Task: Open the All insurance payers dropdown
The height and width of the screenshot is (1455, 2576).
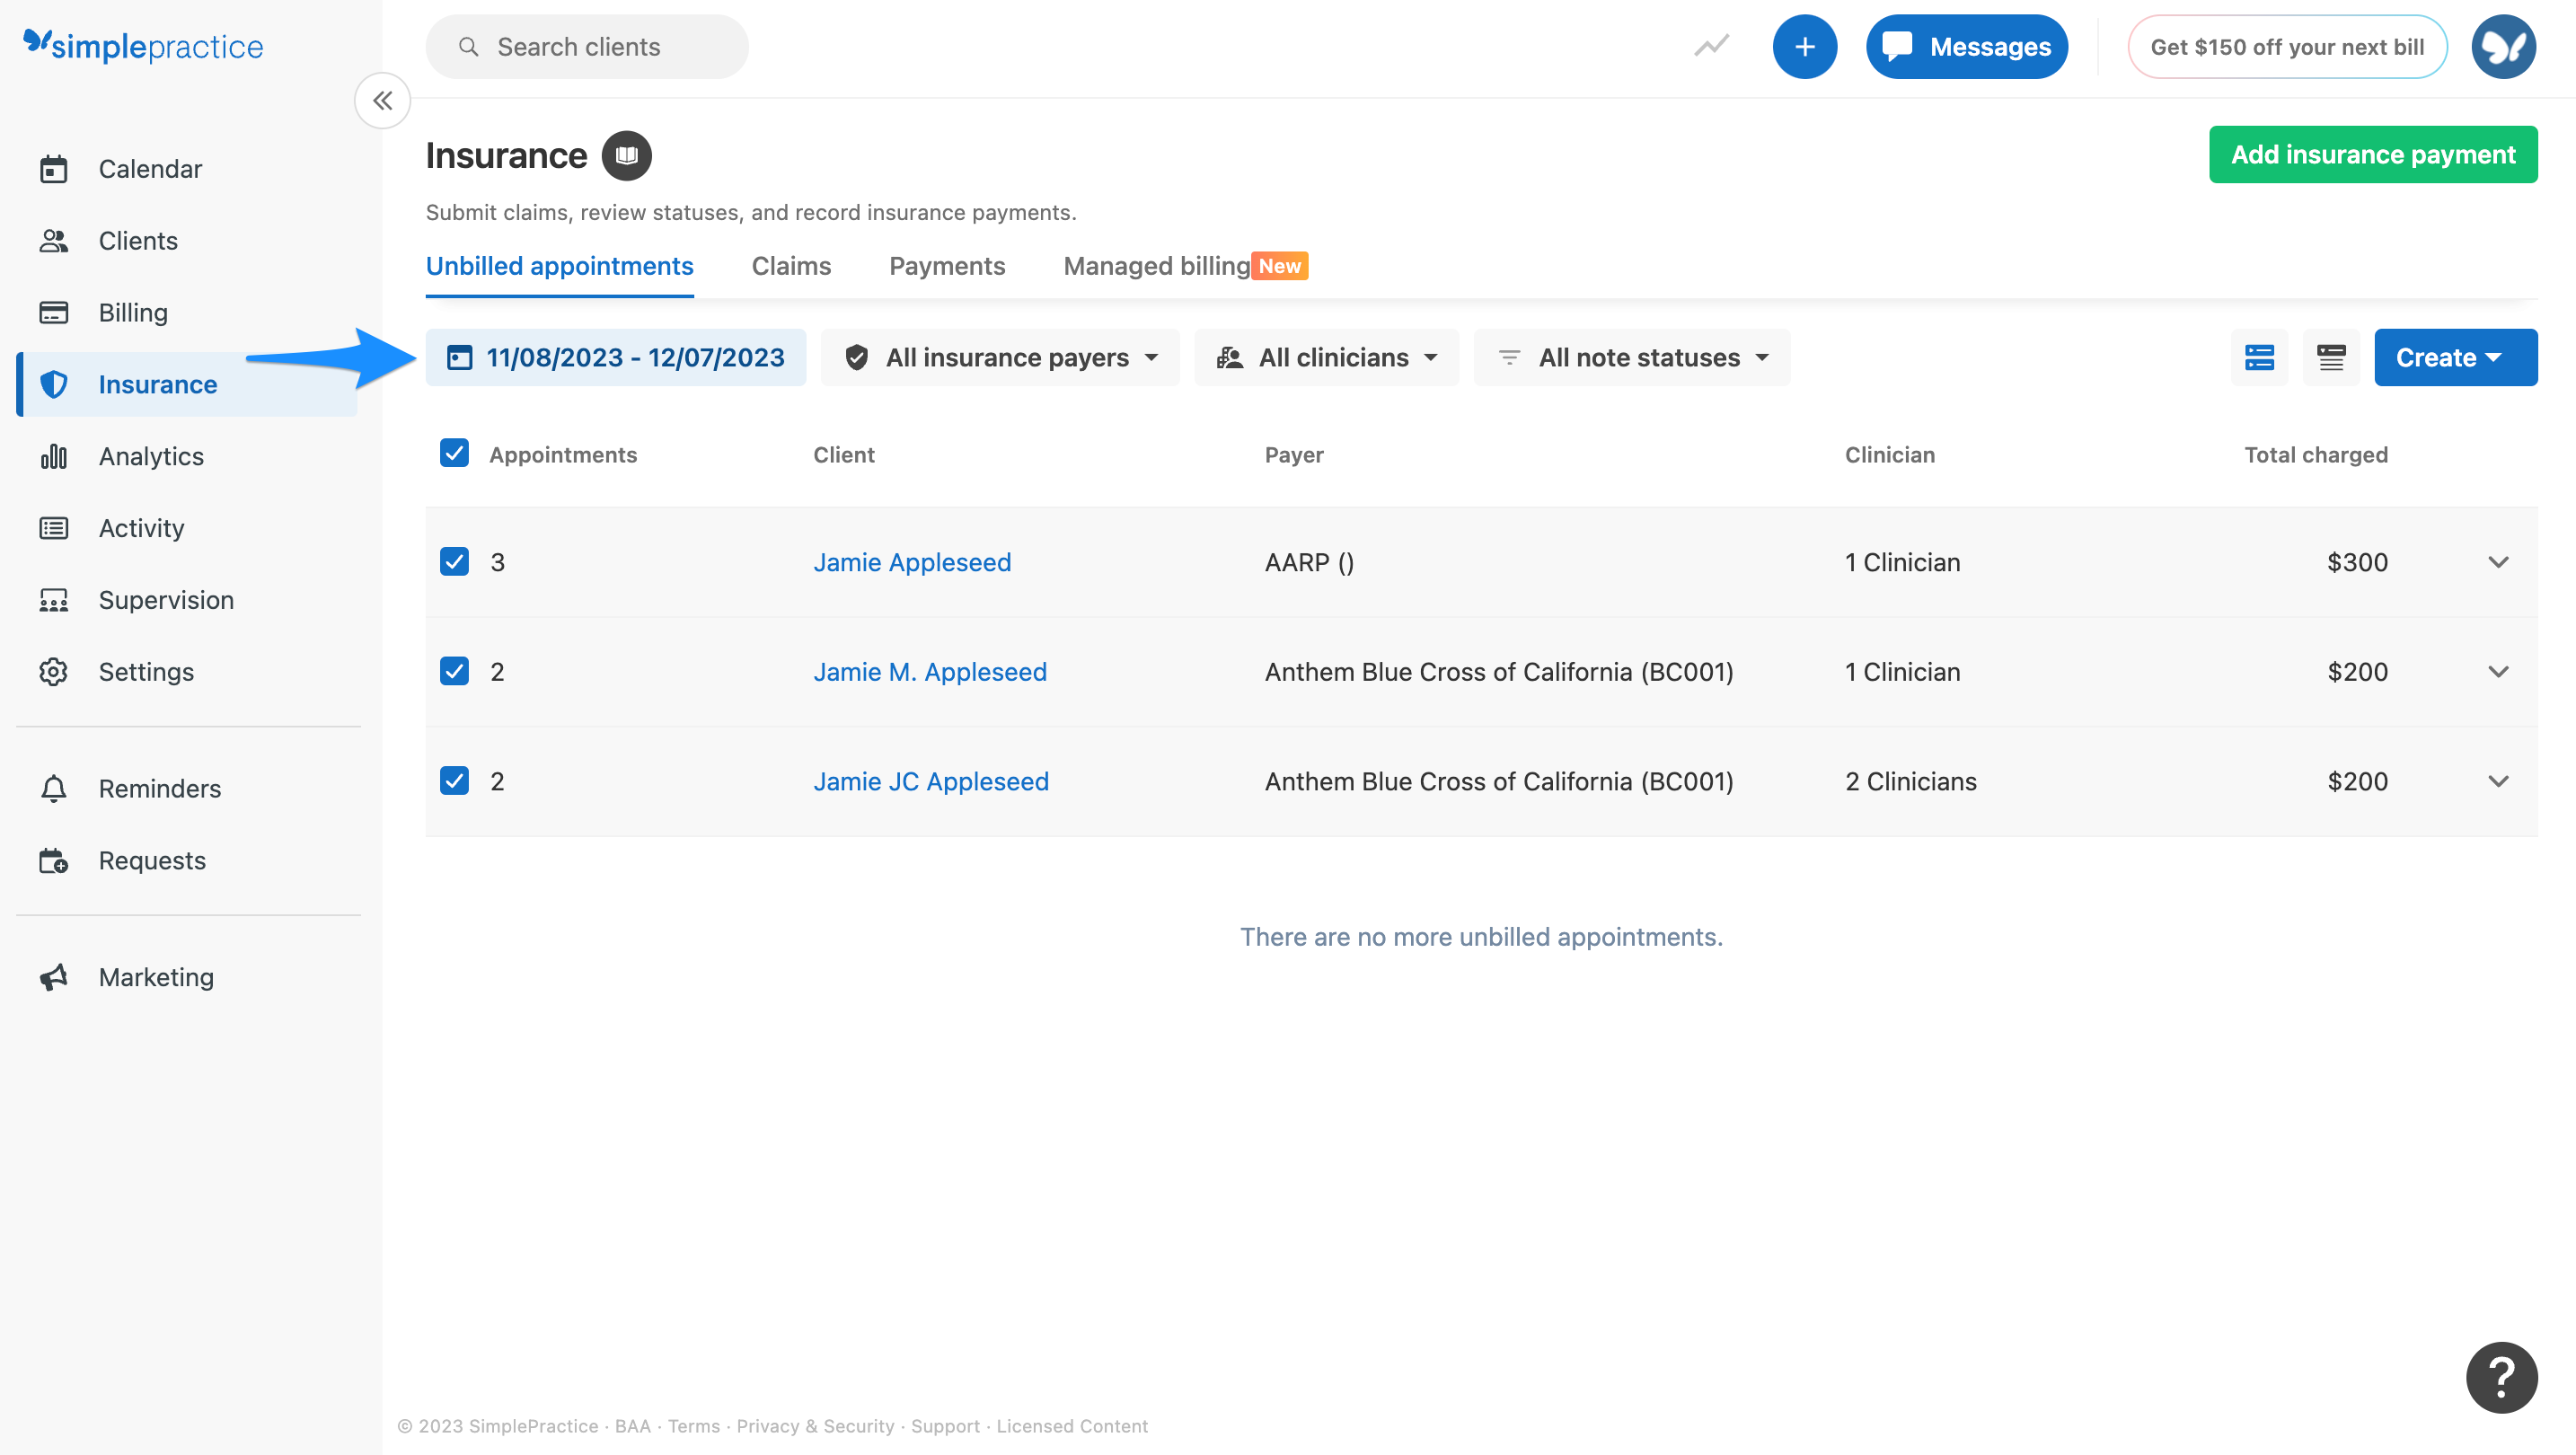Action: [1000, 357]
